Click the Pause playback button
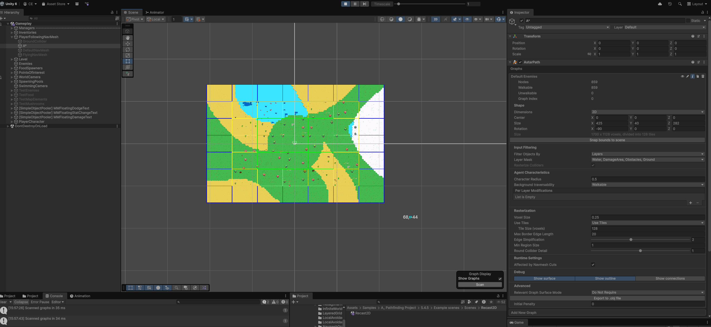The image size is (711, 327). click(355, 4)
